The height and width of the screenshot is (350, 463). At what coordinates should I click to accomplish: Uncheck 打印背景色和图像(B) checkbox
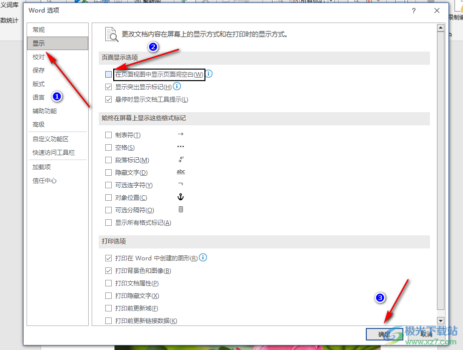pos(108,270)
